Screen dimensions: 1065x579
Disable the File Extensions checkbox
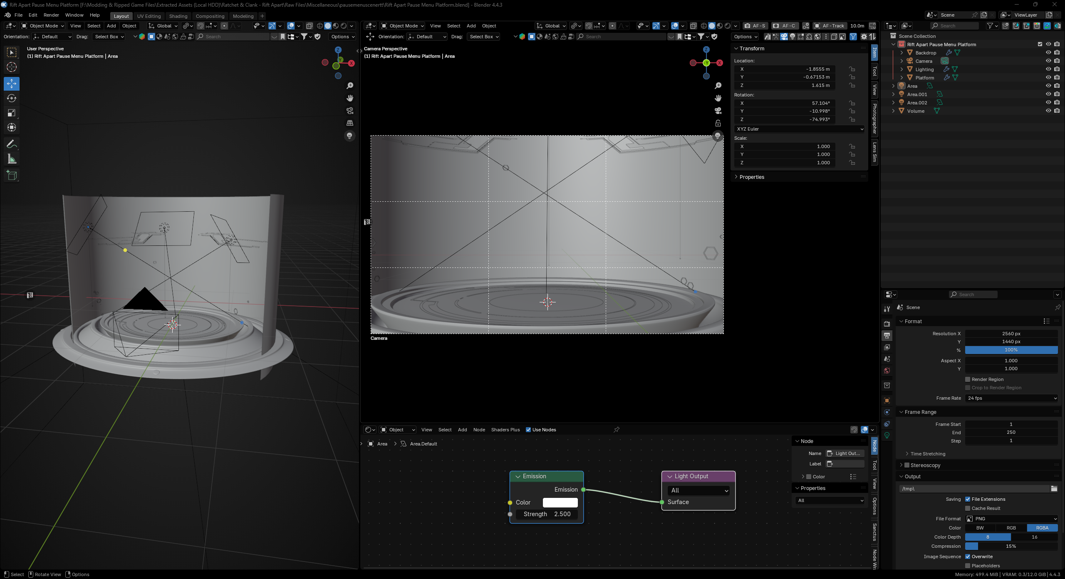(x=968, y=499)
